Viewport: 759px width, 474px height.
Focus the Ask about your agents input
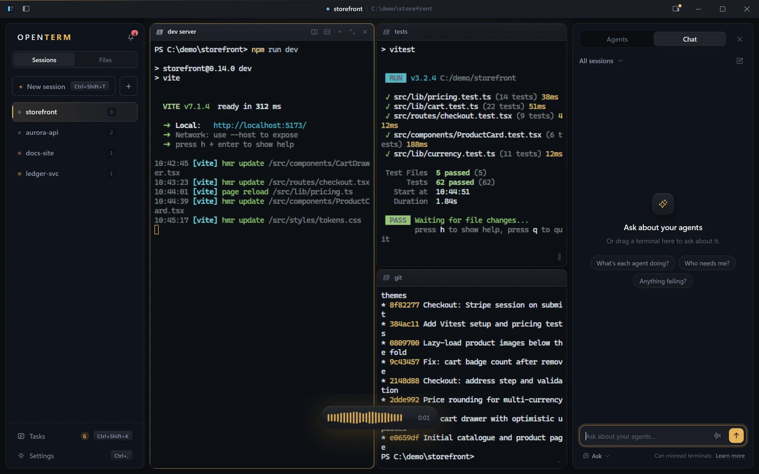646,436
